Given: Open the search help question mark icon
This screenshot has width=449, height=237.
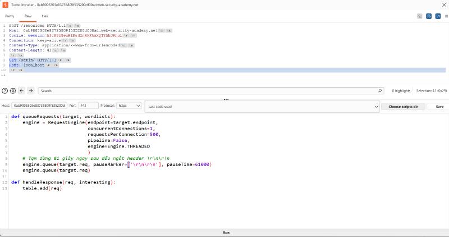Looking at the screenshot, I should click(x=4, y=91).
